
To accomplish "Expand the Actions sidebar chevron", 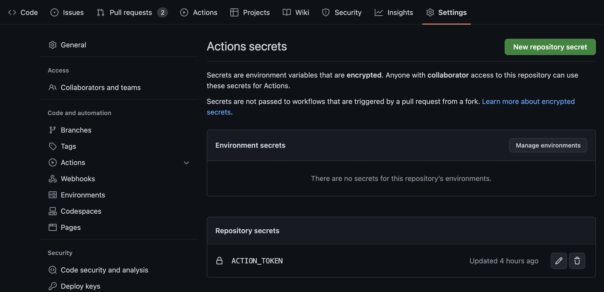I will [x=186, y=163].
